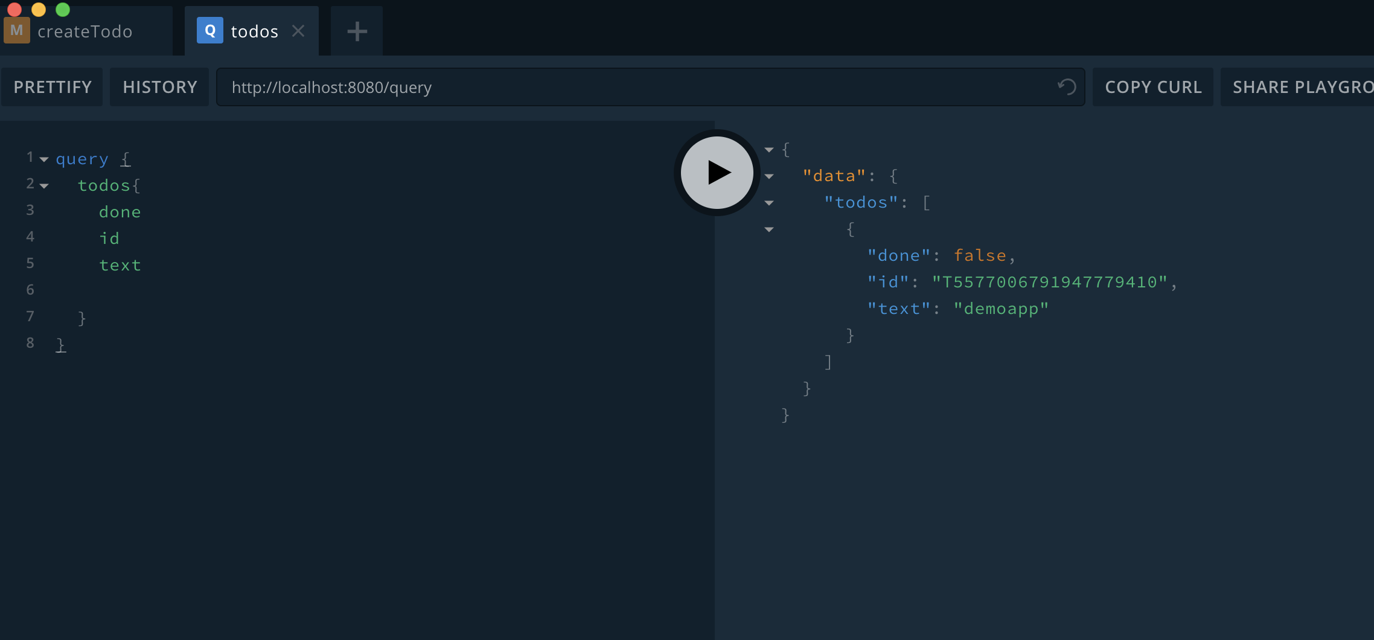Click the "todos" key in response
Screen dimensions: 1374x640
coord(861,202)
